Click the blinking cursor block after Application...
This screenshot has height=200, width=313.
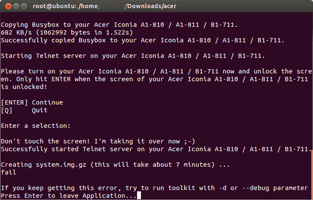(x=139, y=195)
